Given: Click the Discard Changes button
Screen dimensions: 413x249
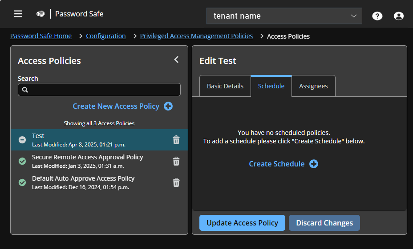Looking at the screenshot, I should click(x=324, y=223).
